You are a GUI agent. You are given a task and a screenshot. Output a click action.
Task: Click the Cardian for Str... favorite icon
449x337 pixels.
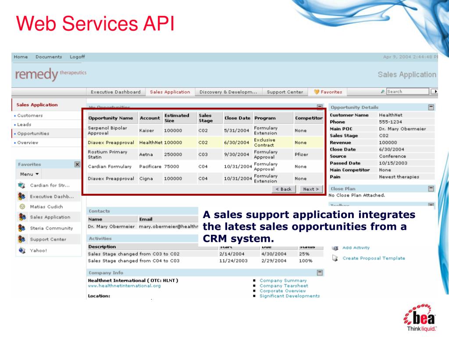[21, 186]
